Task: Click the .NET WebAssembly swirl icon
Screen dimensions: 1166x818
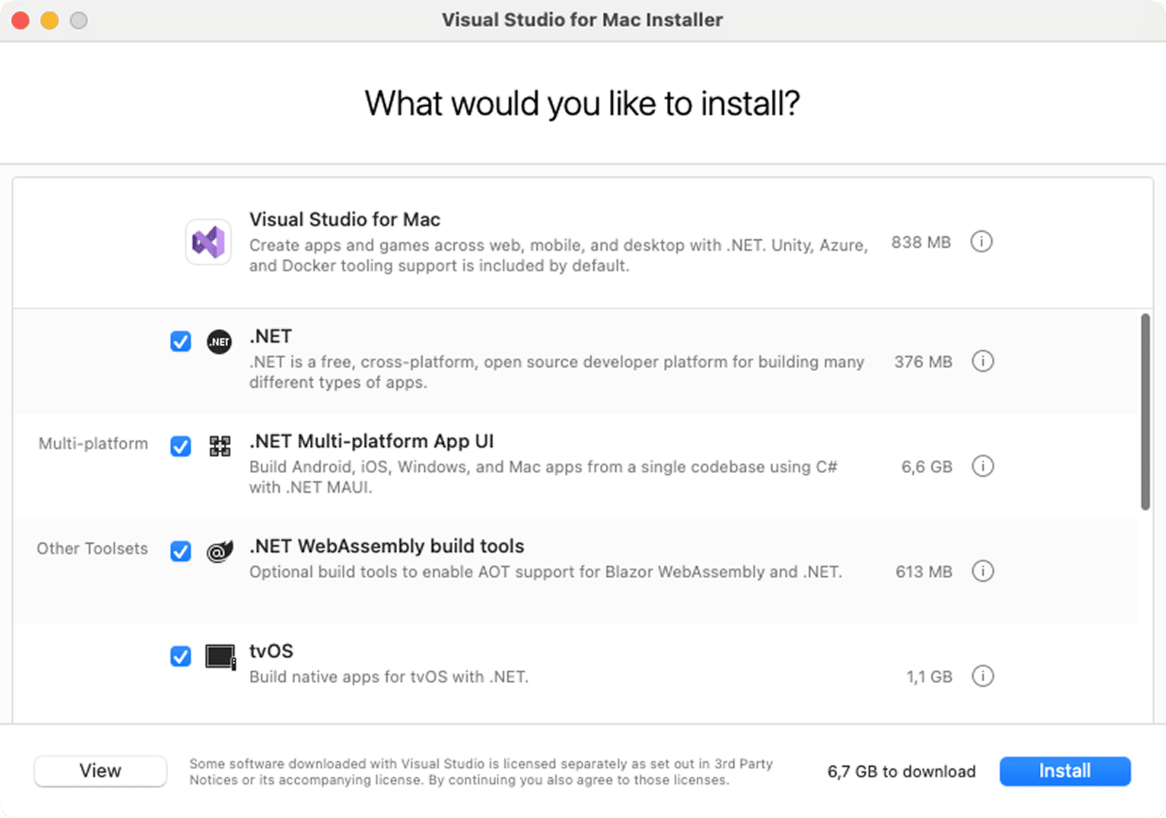Action: point(219,552)
